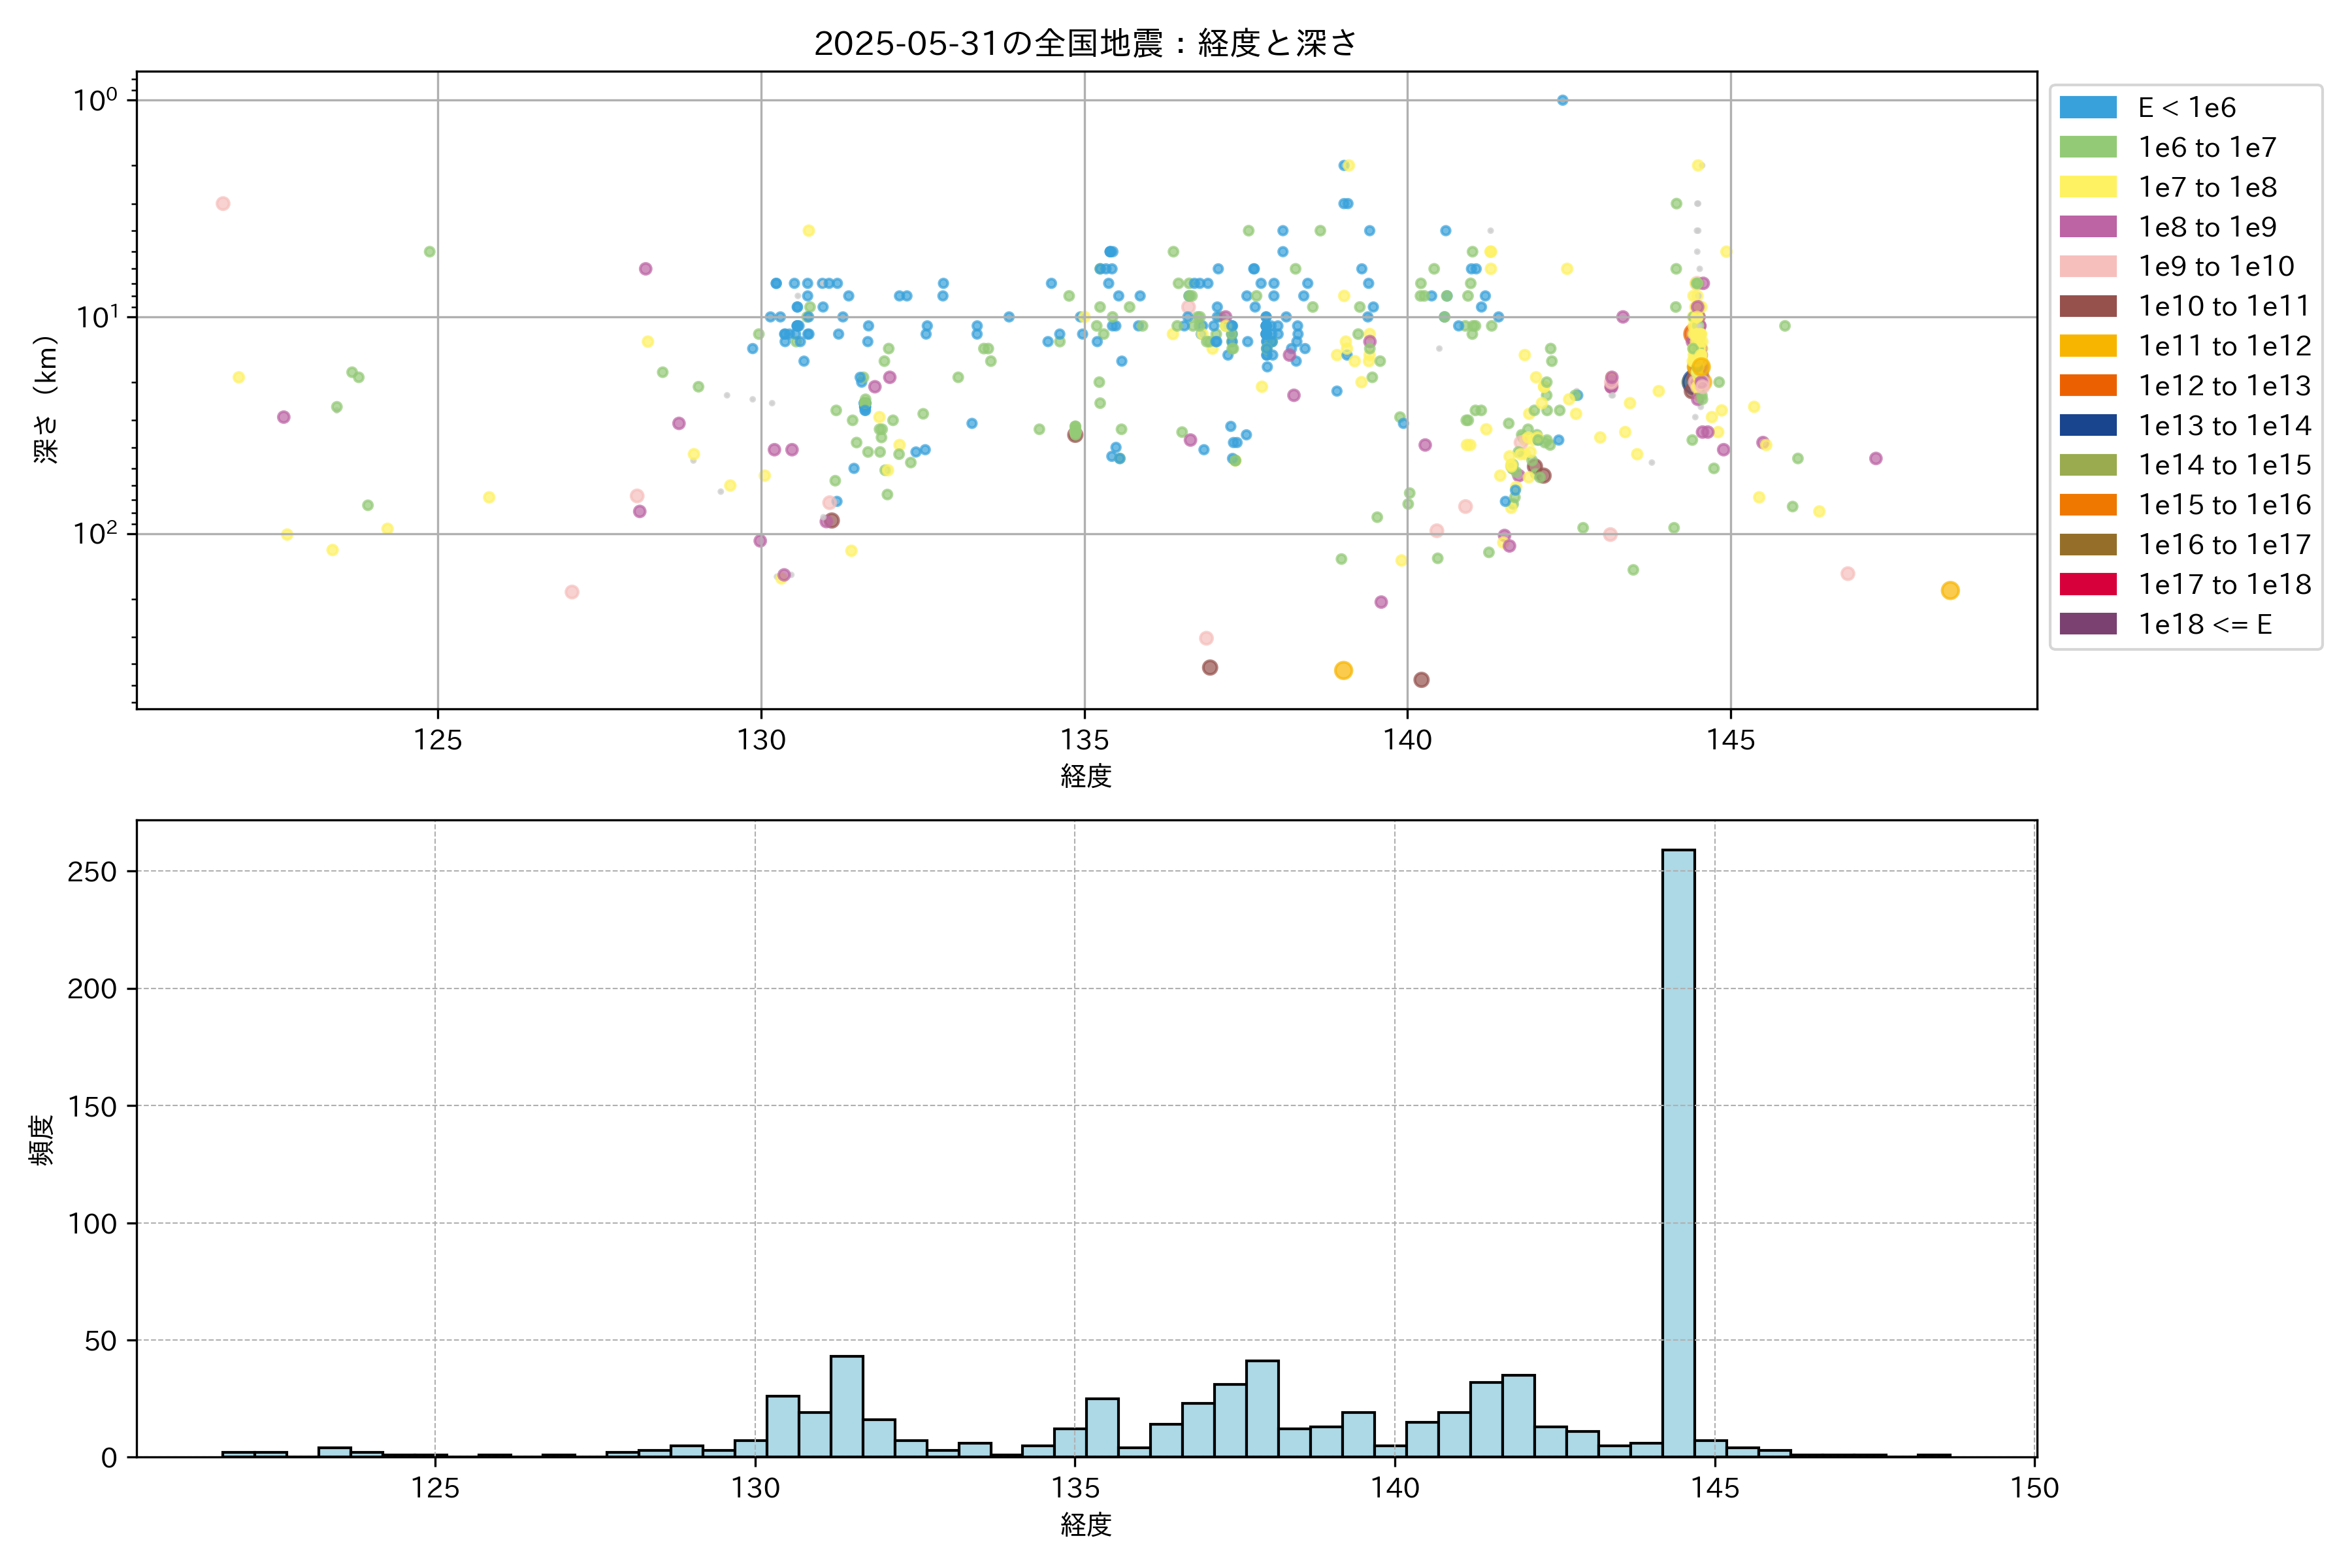The image size is (2352, 1568).
Task: Click the green 1e6 to 1e7 swatch
Action: point(2087,147)
